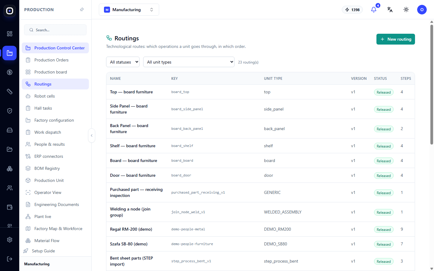Click the ruler icon in left rail
This screenshot has width=434, height=271.
10,92
